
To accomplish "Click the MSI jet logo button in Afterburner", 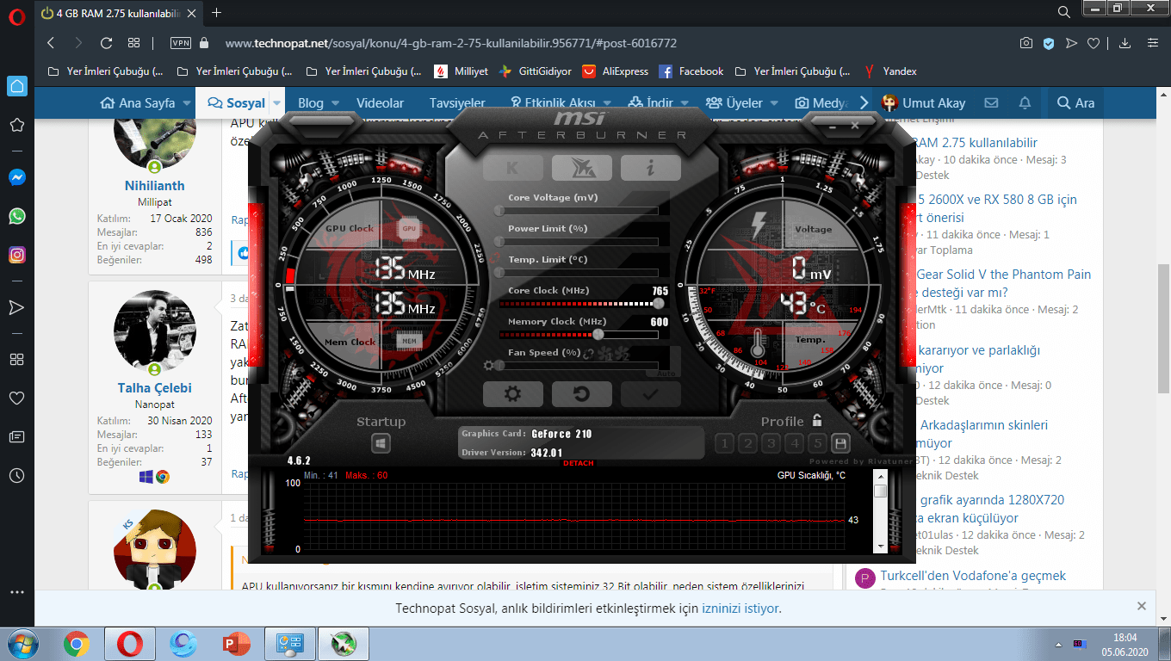I will point(582,168).
